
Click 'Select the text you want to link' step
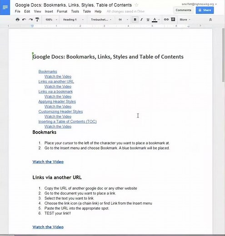[x=69, y=198]
